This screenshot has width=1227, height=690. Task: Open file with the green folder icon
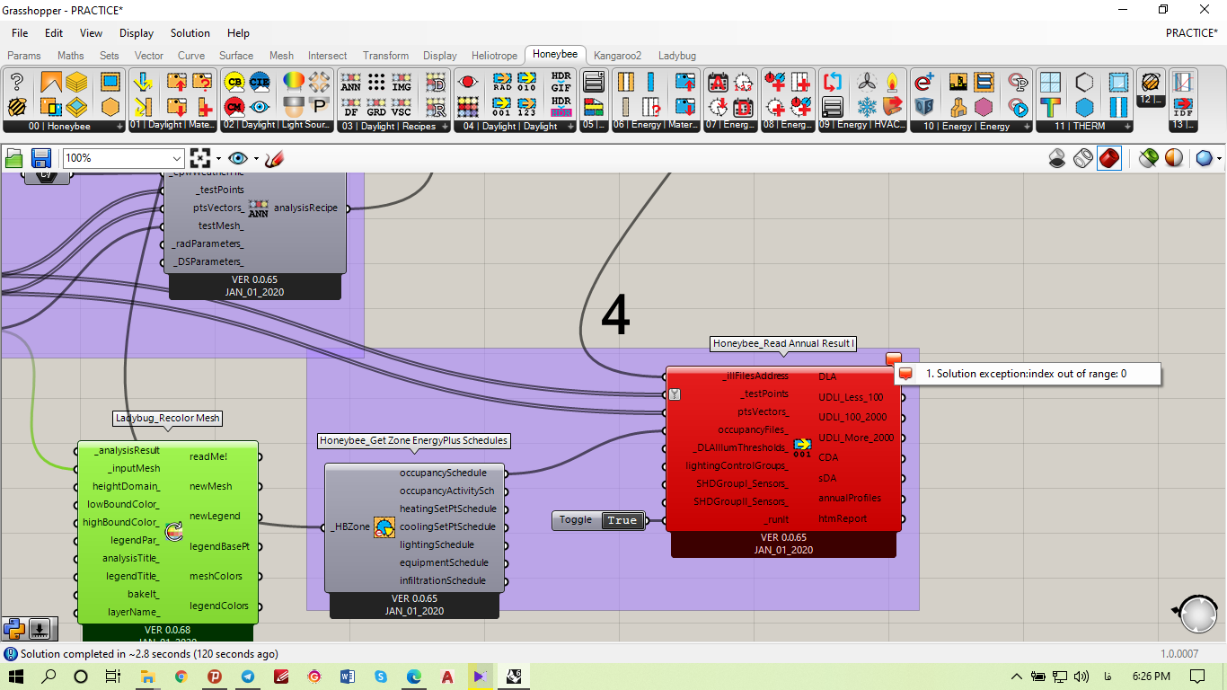[x=14, y=159]
